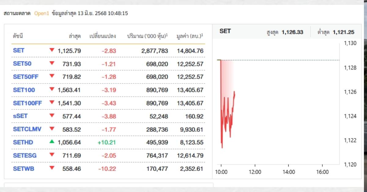This screenshot has height=192, width=367.
Task: Click the เปลี่ยนแปลง column header
Action: click(x=103, y=36)
